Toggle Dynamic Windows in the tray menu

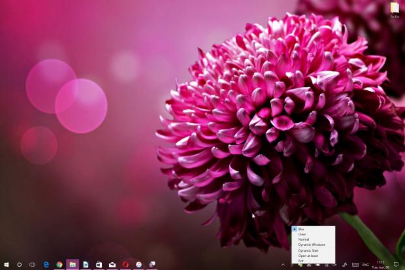[314, 245]
